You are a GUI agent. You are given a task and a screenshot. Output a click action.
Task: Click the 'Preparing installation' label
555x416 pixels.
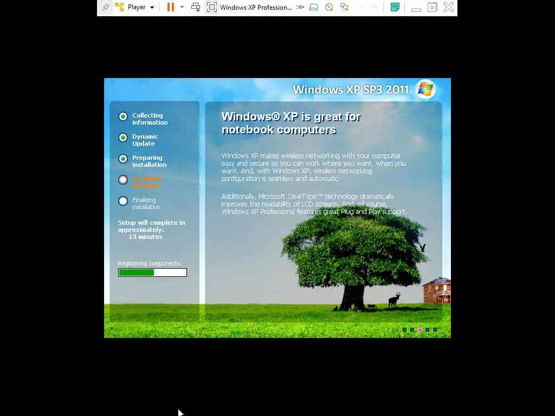coord(150,161)
